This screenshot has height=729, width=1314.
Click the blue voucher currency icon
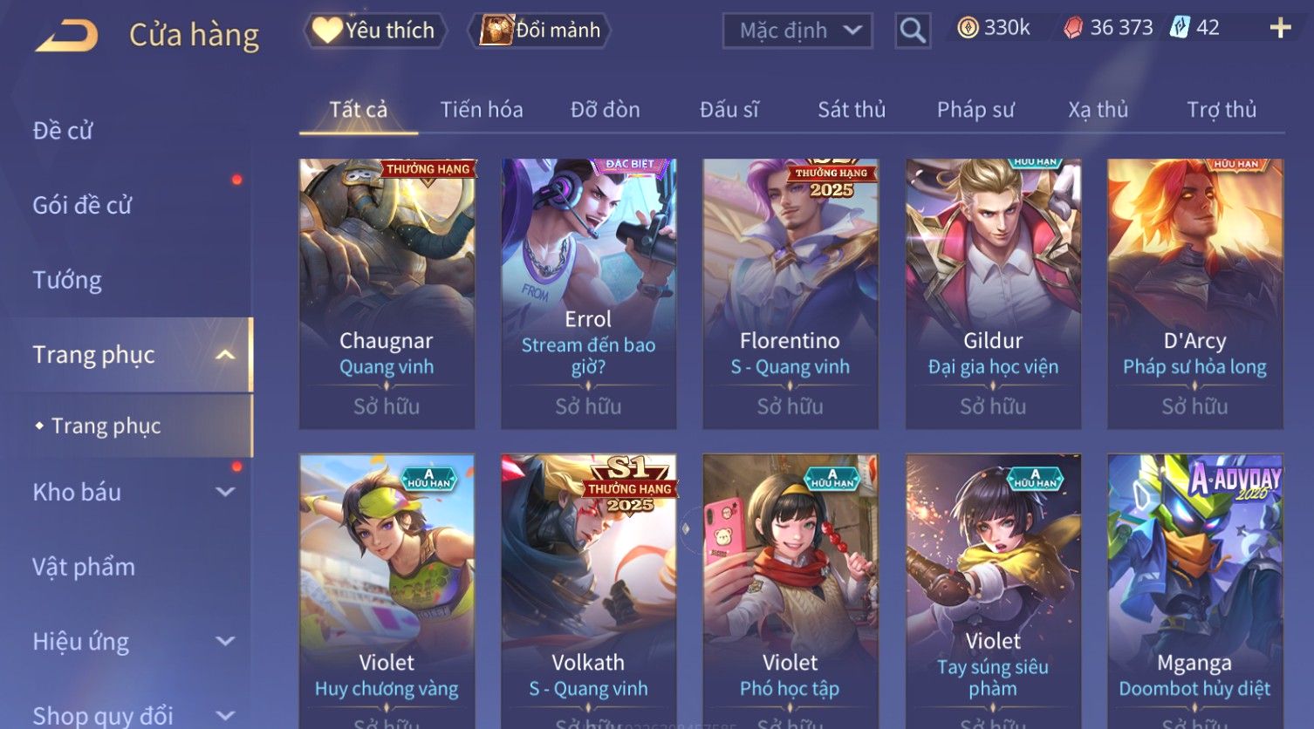(1180, 28)
